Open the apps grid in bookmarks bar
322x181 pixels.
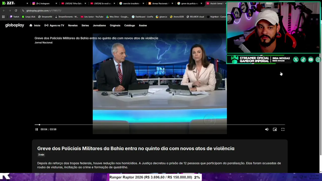tap(3, 17)
